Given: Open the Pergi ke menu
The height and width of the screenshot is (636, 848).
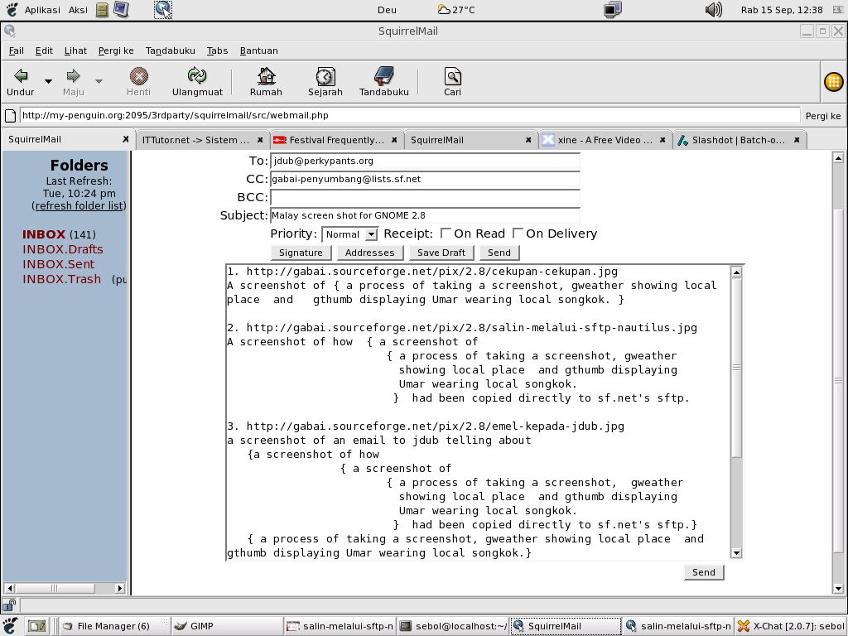Looking at the screenshot, I should 116,51.
